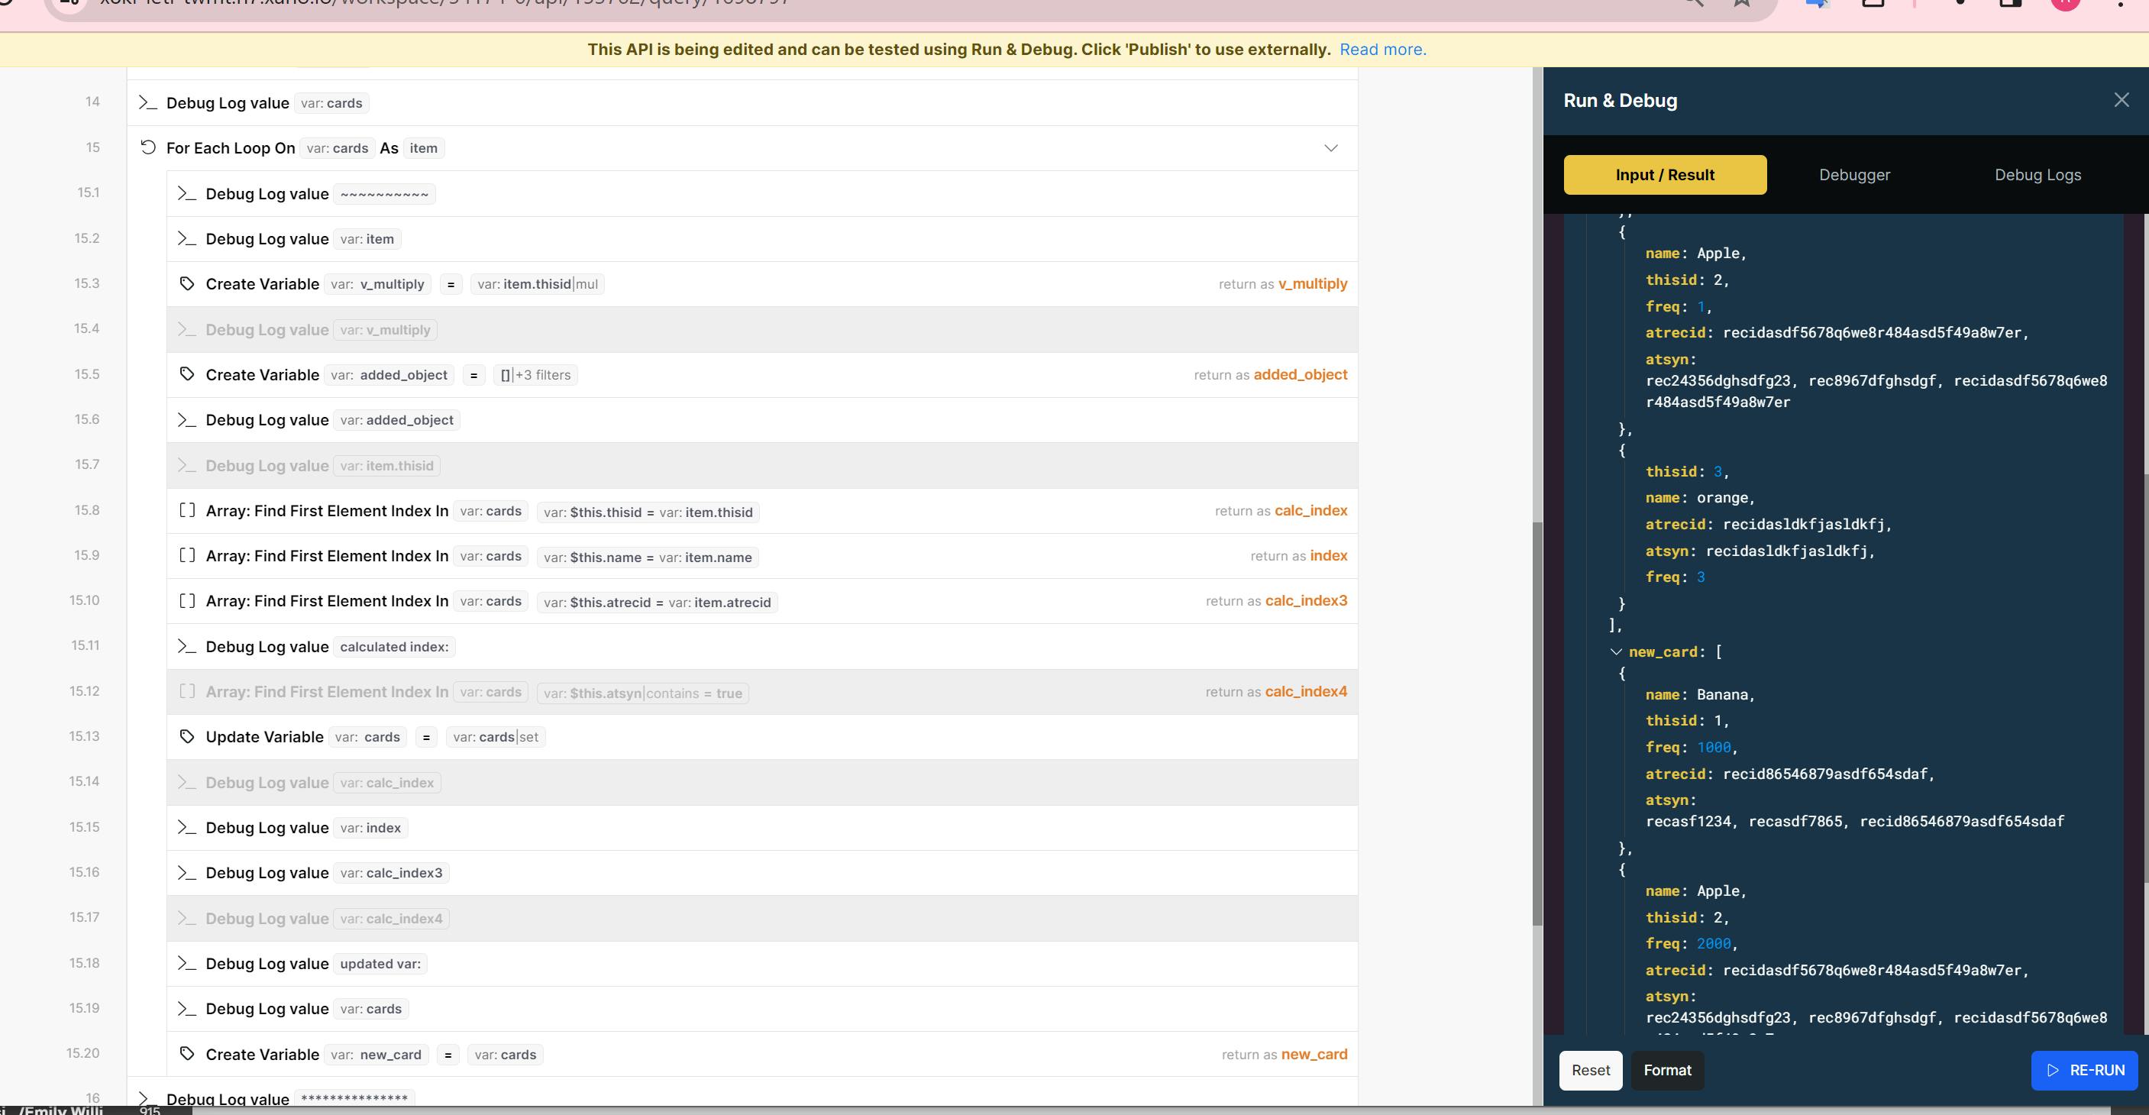2149x1115 pixels.
Task: Click terminal icon of Debug Log var: cards step 14
Action: tap(147, 102)
